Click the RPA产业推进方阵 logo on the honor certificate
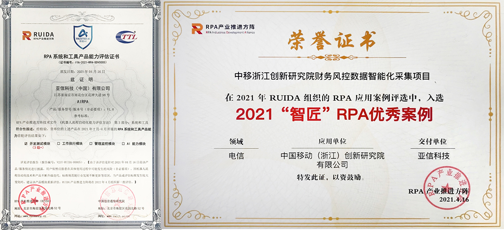 coord(223,28)
